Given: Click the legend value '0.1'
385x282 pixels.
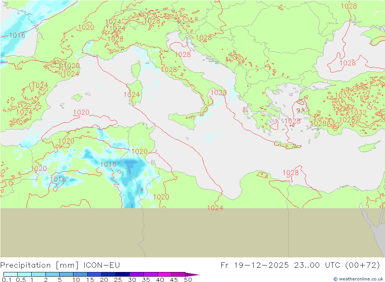Looking at the screenshot, I should click(x=7, y=280).
